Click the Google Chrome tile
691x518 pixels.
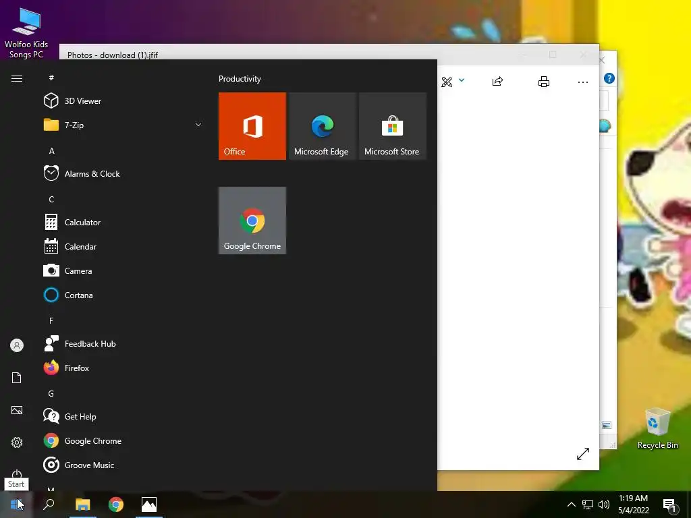click(252, 221)
